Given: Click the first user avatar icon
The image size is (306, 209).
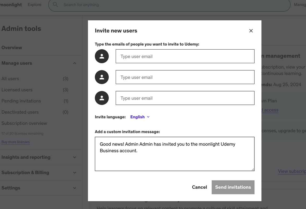Looking at the screenshot, I should [x=102, y=56].
